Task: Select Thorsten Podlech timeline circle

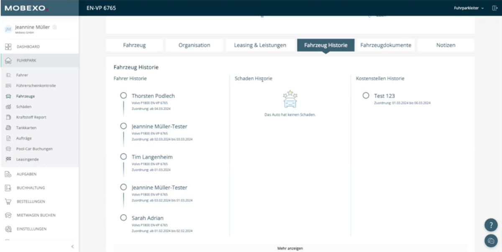Action: [x=123, y=96]
